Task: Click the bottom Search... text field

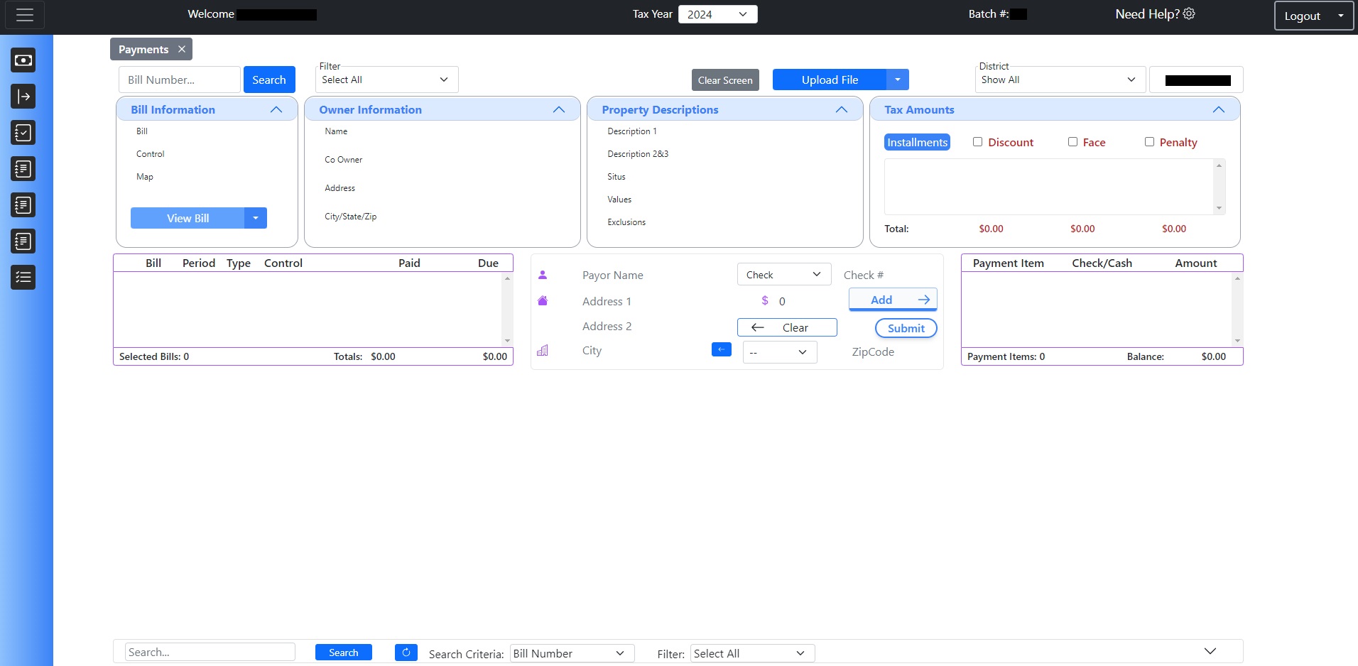Action: coord(210,652)
